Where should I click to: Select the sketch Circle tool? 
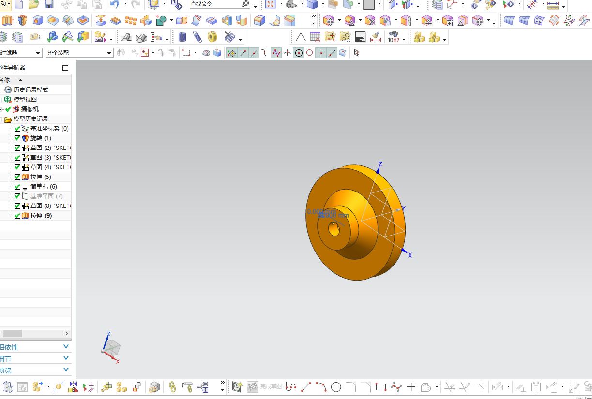pos(336,387)
